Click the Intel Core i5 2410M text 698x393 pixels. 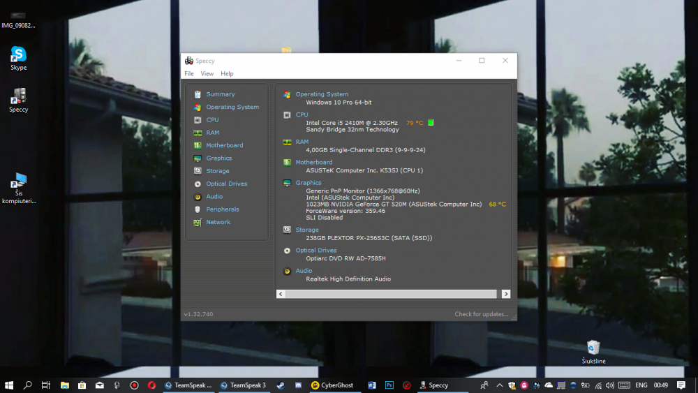(x=352, y=123)
